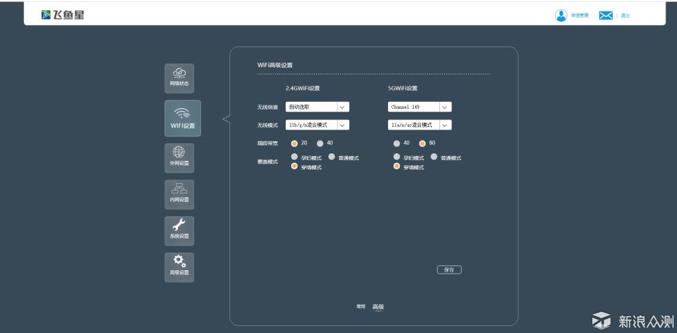Image resolution: width=677 pixels, height=333 pixels.
Task: Click the 2.4GWiFi设置 heading
Action: tap(303, 88)
